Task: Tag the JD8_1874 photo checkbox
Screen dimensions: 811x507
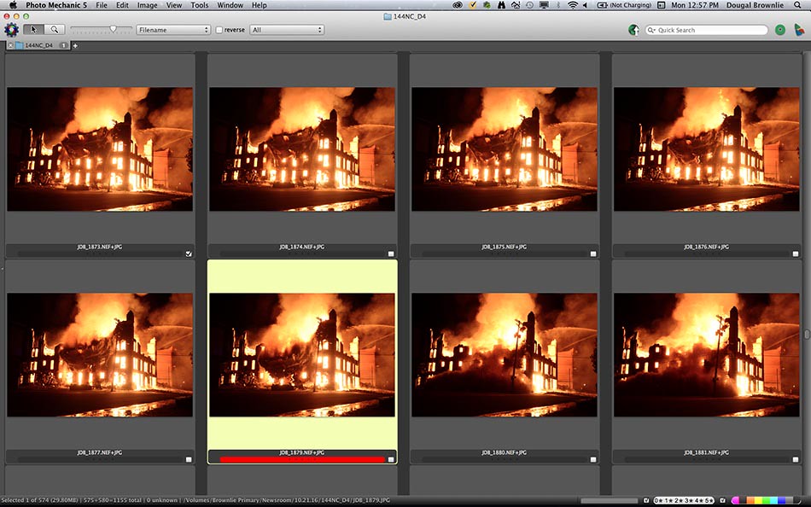Action: point(391,253)
